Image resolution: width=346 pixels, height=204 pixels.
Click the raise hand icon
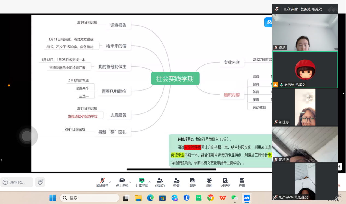40,182
